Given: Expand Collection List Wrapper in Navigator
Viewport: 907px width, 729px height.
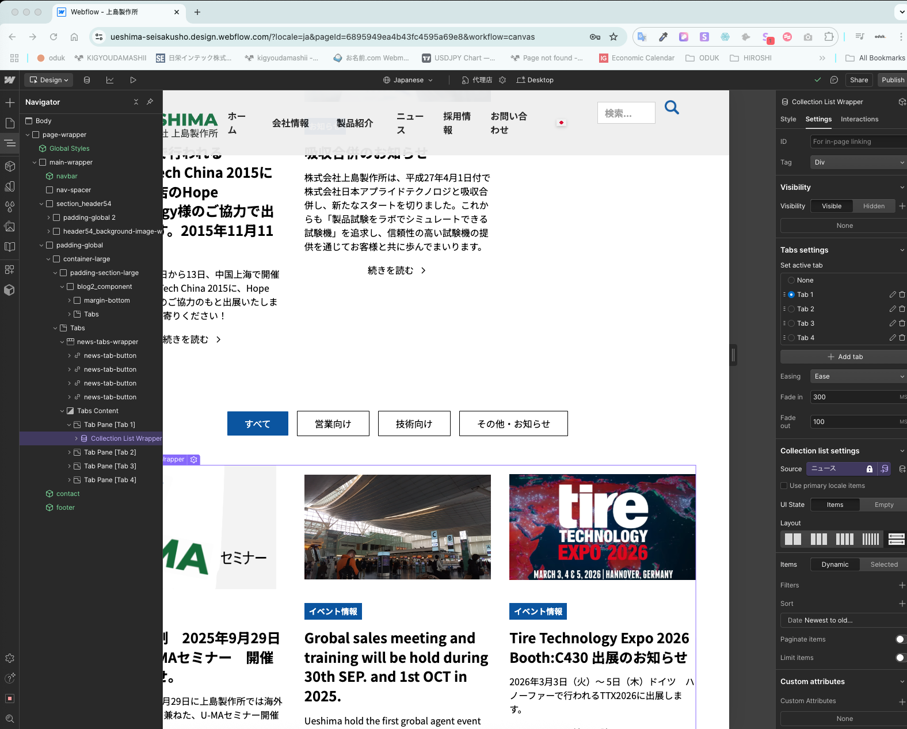Looking at the screenshot, I should coord(76,438).
